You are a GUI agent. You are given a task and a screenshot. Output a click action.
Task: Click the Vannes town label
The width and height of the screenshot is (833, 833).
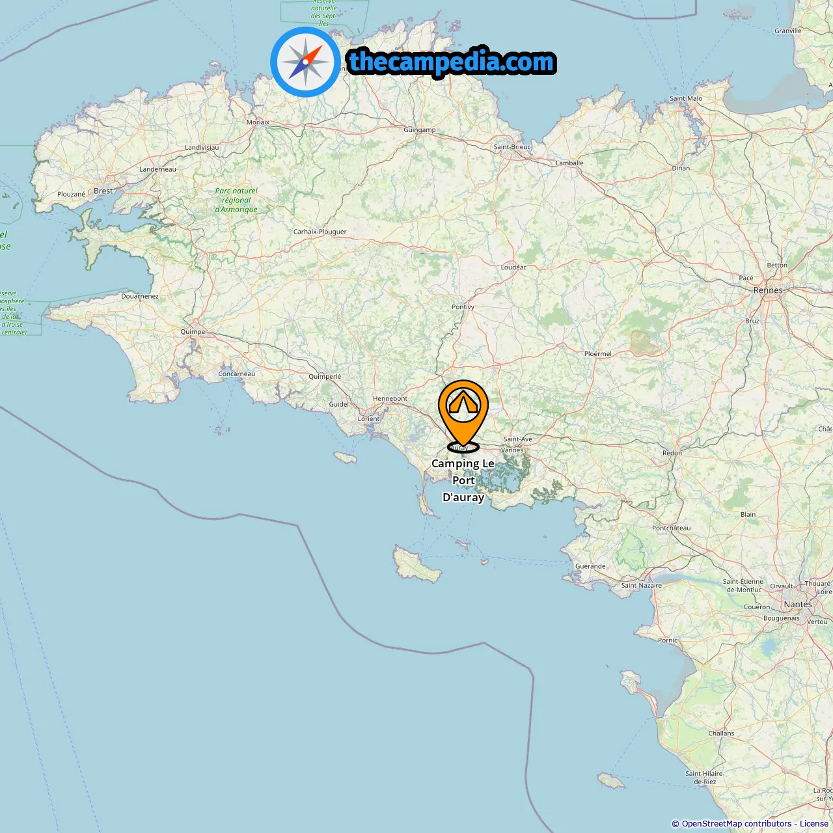pyautogui.click(x=512, y=450)
